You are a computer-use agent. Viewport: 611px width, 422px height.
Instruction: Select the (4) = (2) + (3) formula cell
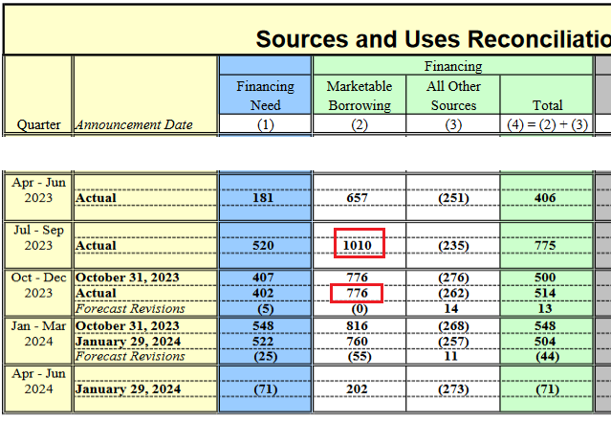(x=546, y=124)
